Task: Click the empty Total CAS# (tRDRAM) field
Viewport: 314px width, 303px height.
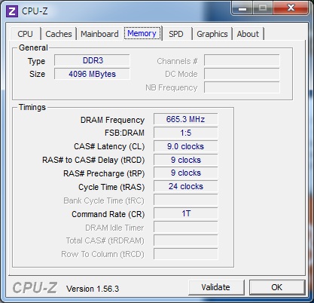Action: pos(186,240)
